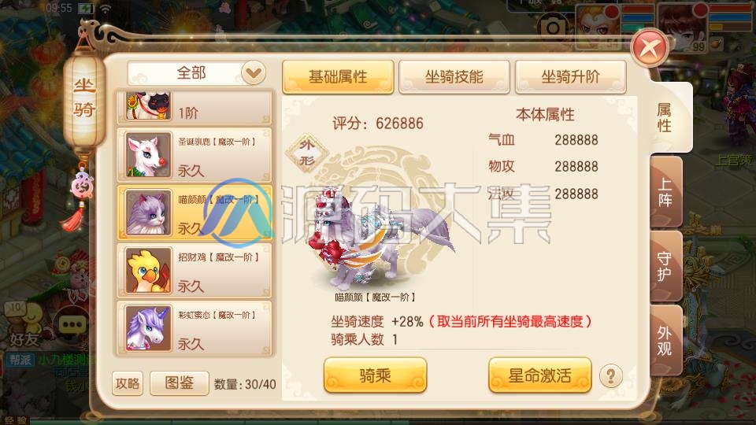The image size is (756, 425).
Task: Open the 外观 side tab
Action: [666, 341]
